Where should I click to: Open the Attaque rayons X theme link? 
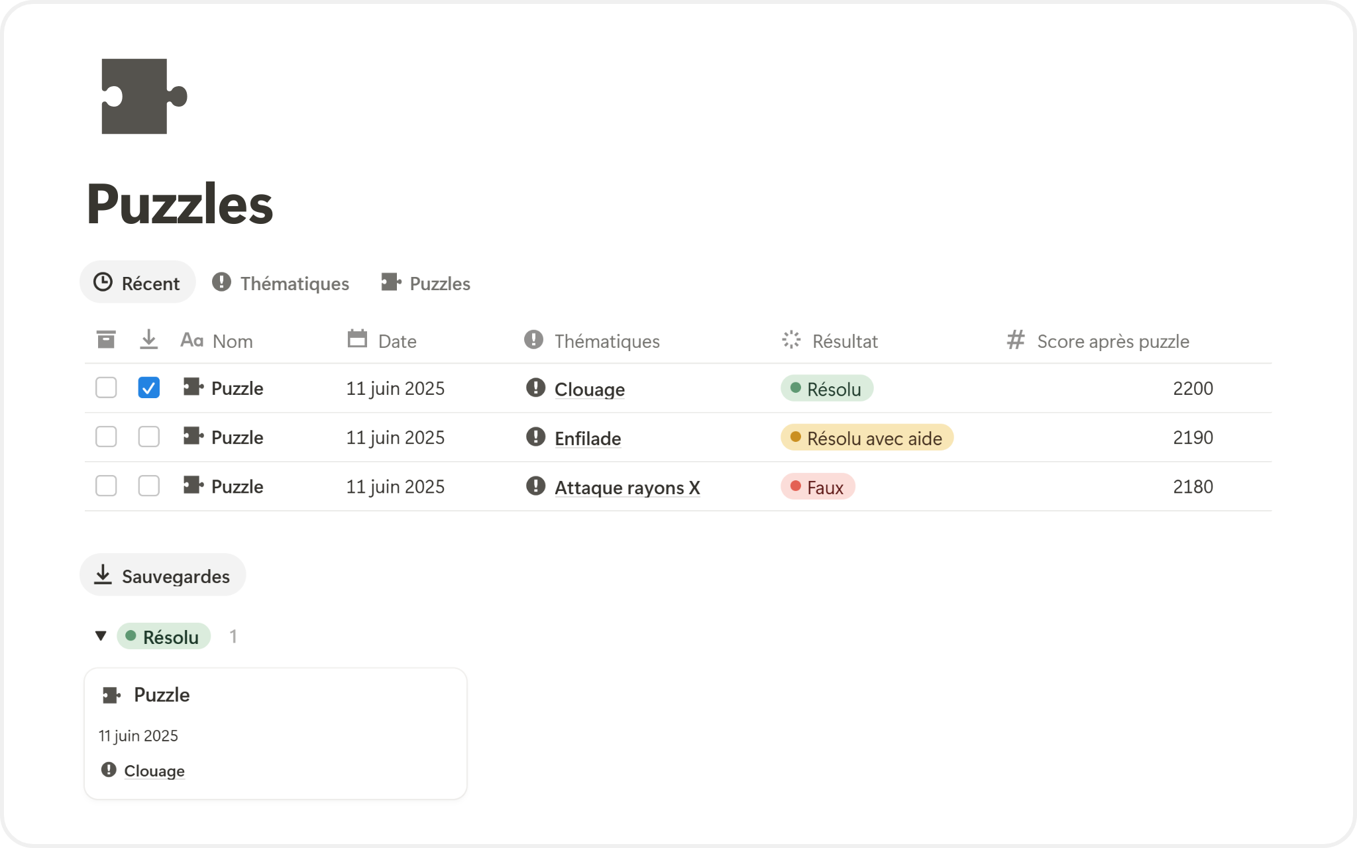pyautogui.click(x=627, y=488)
